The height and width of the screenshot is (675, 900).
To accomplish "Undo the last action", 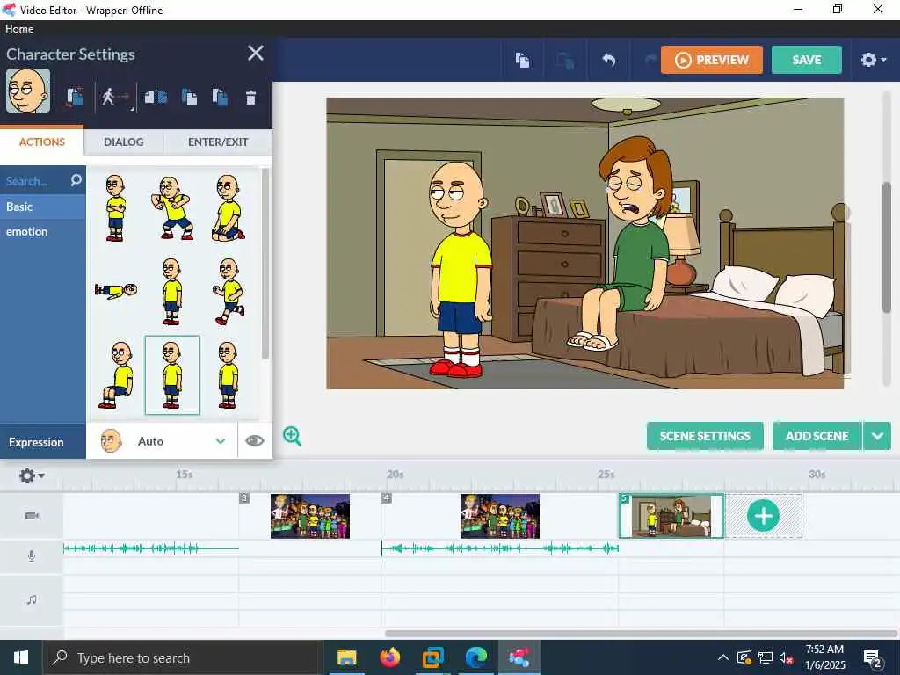I will point(608,60).
